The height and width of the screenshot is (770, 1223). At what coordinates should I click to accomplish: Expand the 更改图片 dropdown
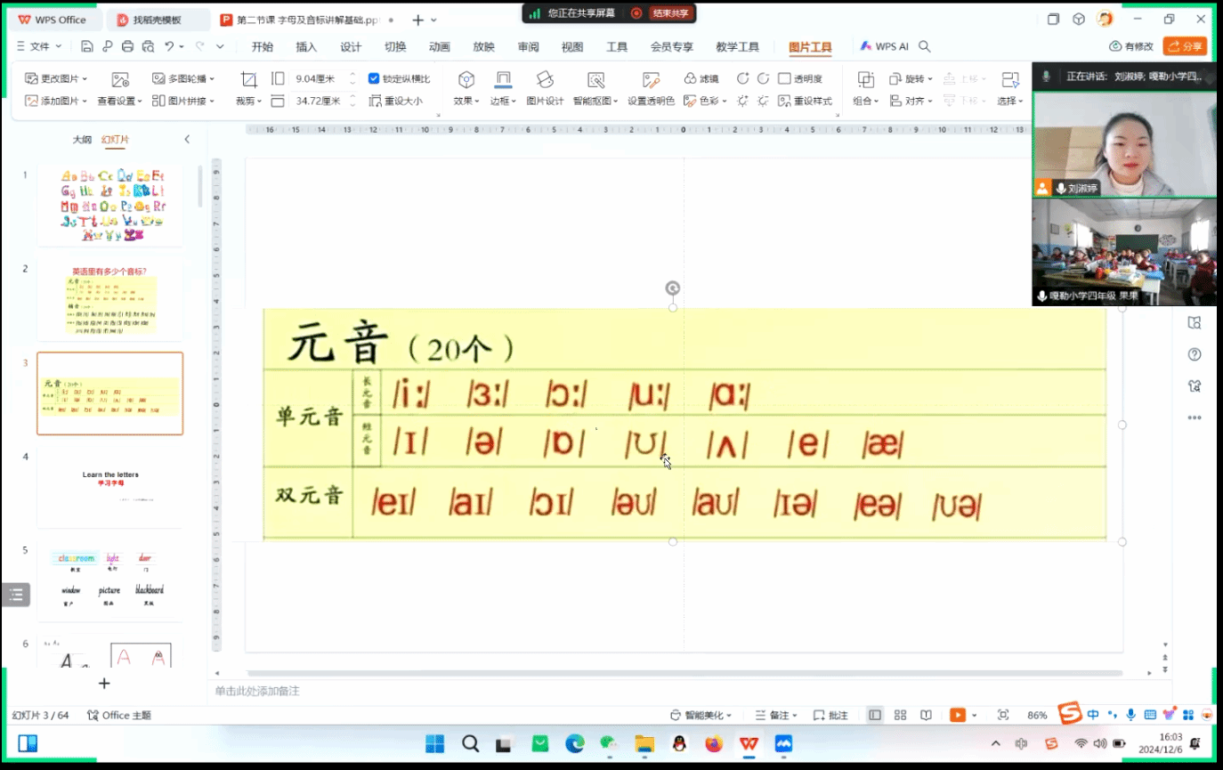[59, 78]
